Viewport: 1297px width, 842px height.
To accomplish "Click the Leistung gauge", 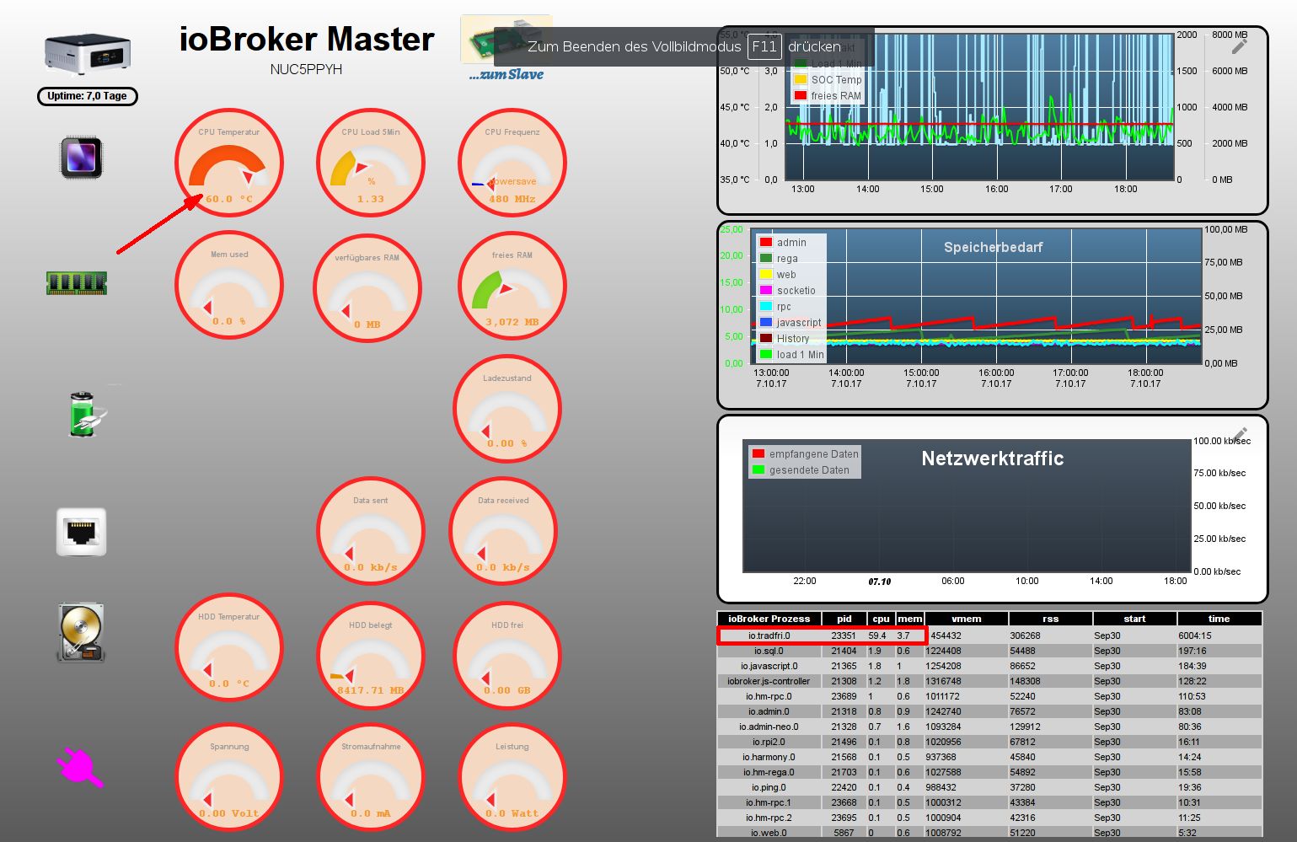I will (x=512, y=777).
